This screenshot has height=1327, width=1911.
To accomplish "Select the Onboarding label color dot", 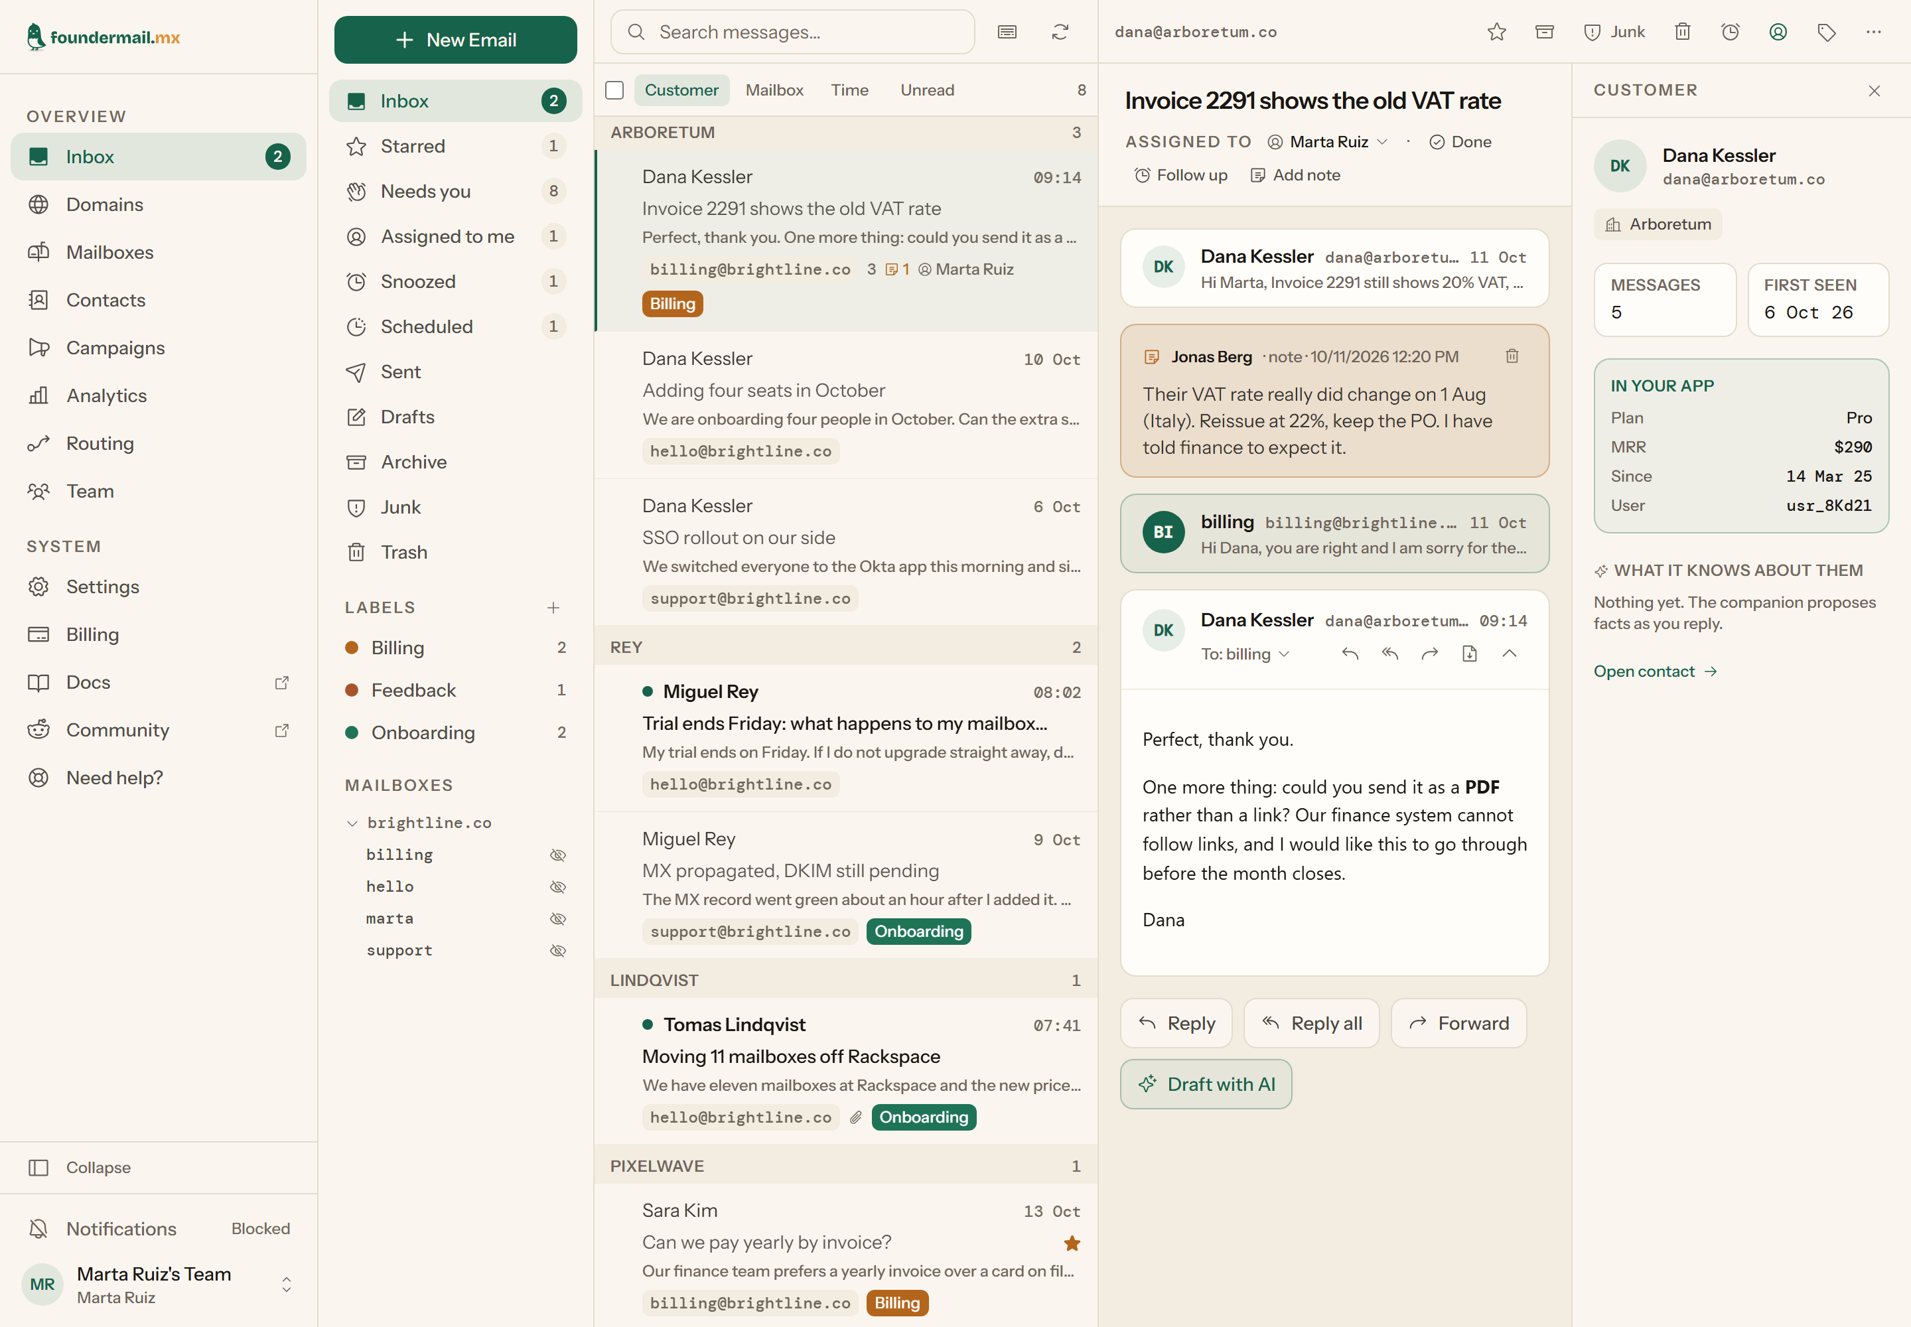I will (x=352, y=733).
